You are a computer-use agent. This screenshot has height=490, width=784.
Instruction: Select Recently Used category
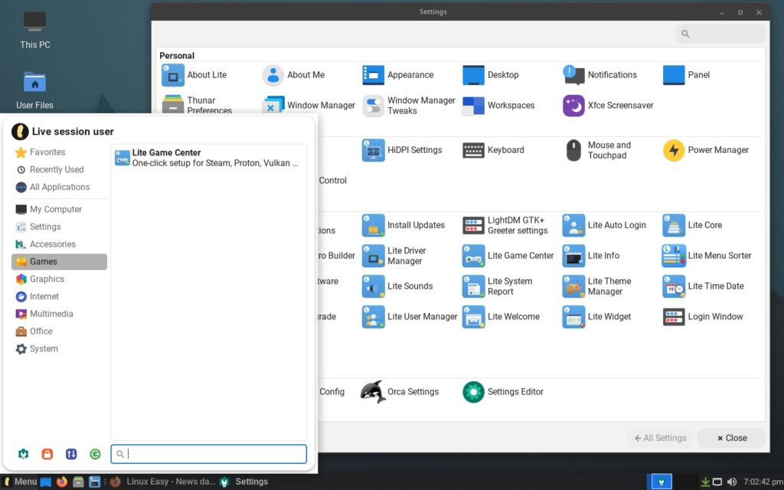coord(59,169)
